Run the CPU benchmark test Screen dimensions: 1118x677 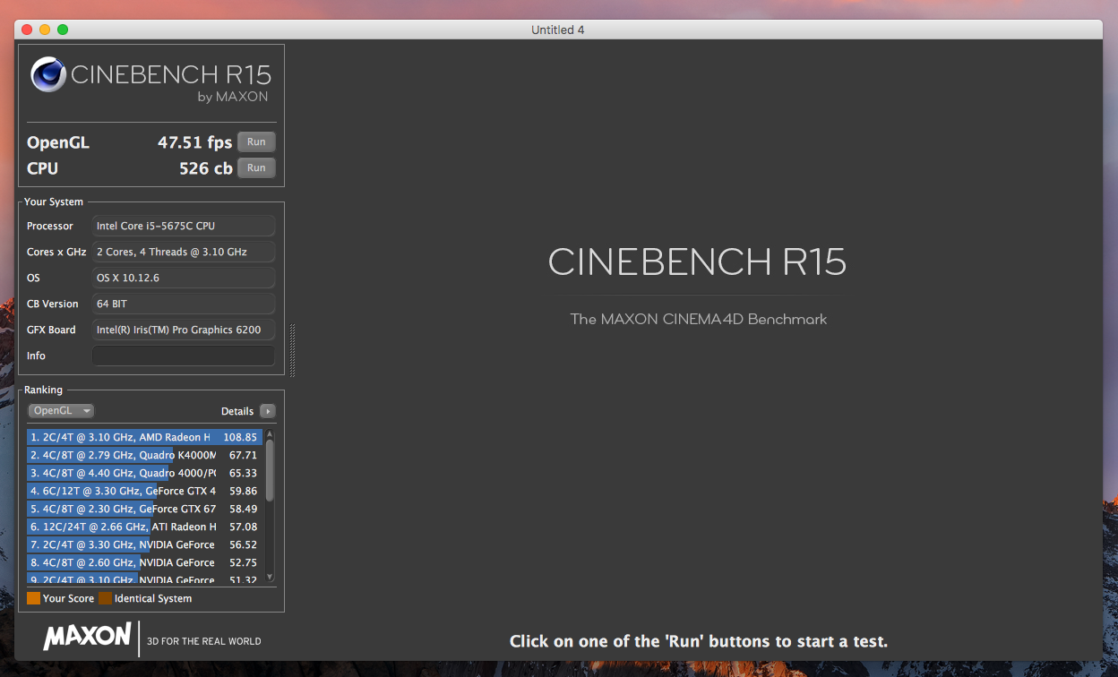tap(256, 167)
